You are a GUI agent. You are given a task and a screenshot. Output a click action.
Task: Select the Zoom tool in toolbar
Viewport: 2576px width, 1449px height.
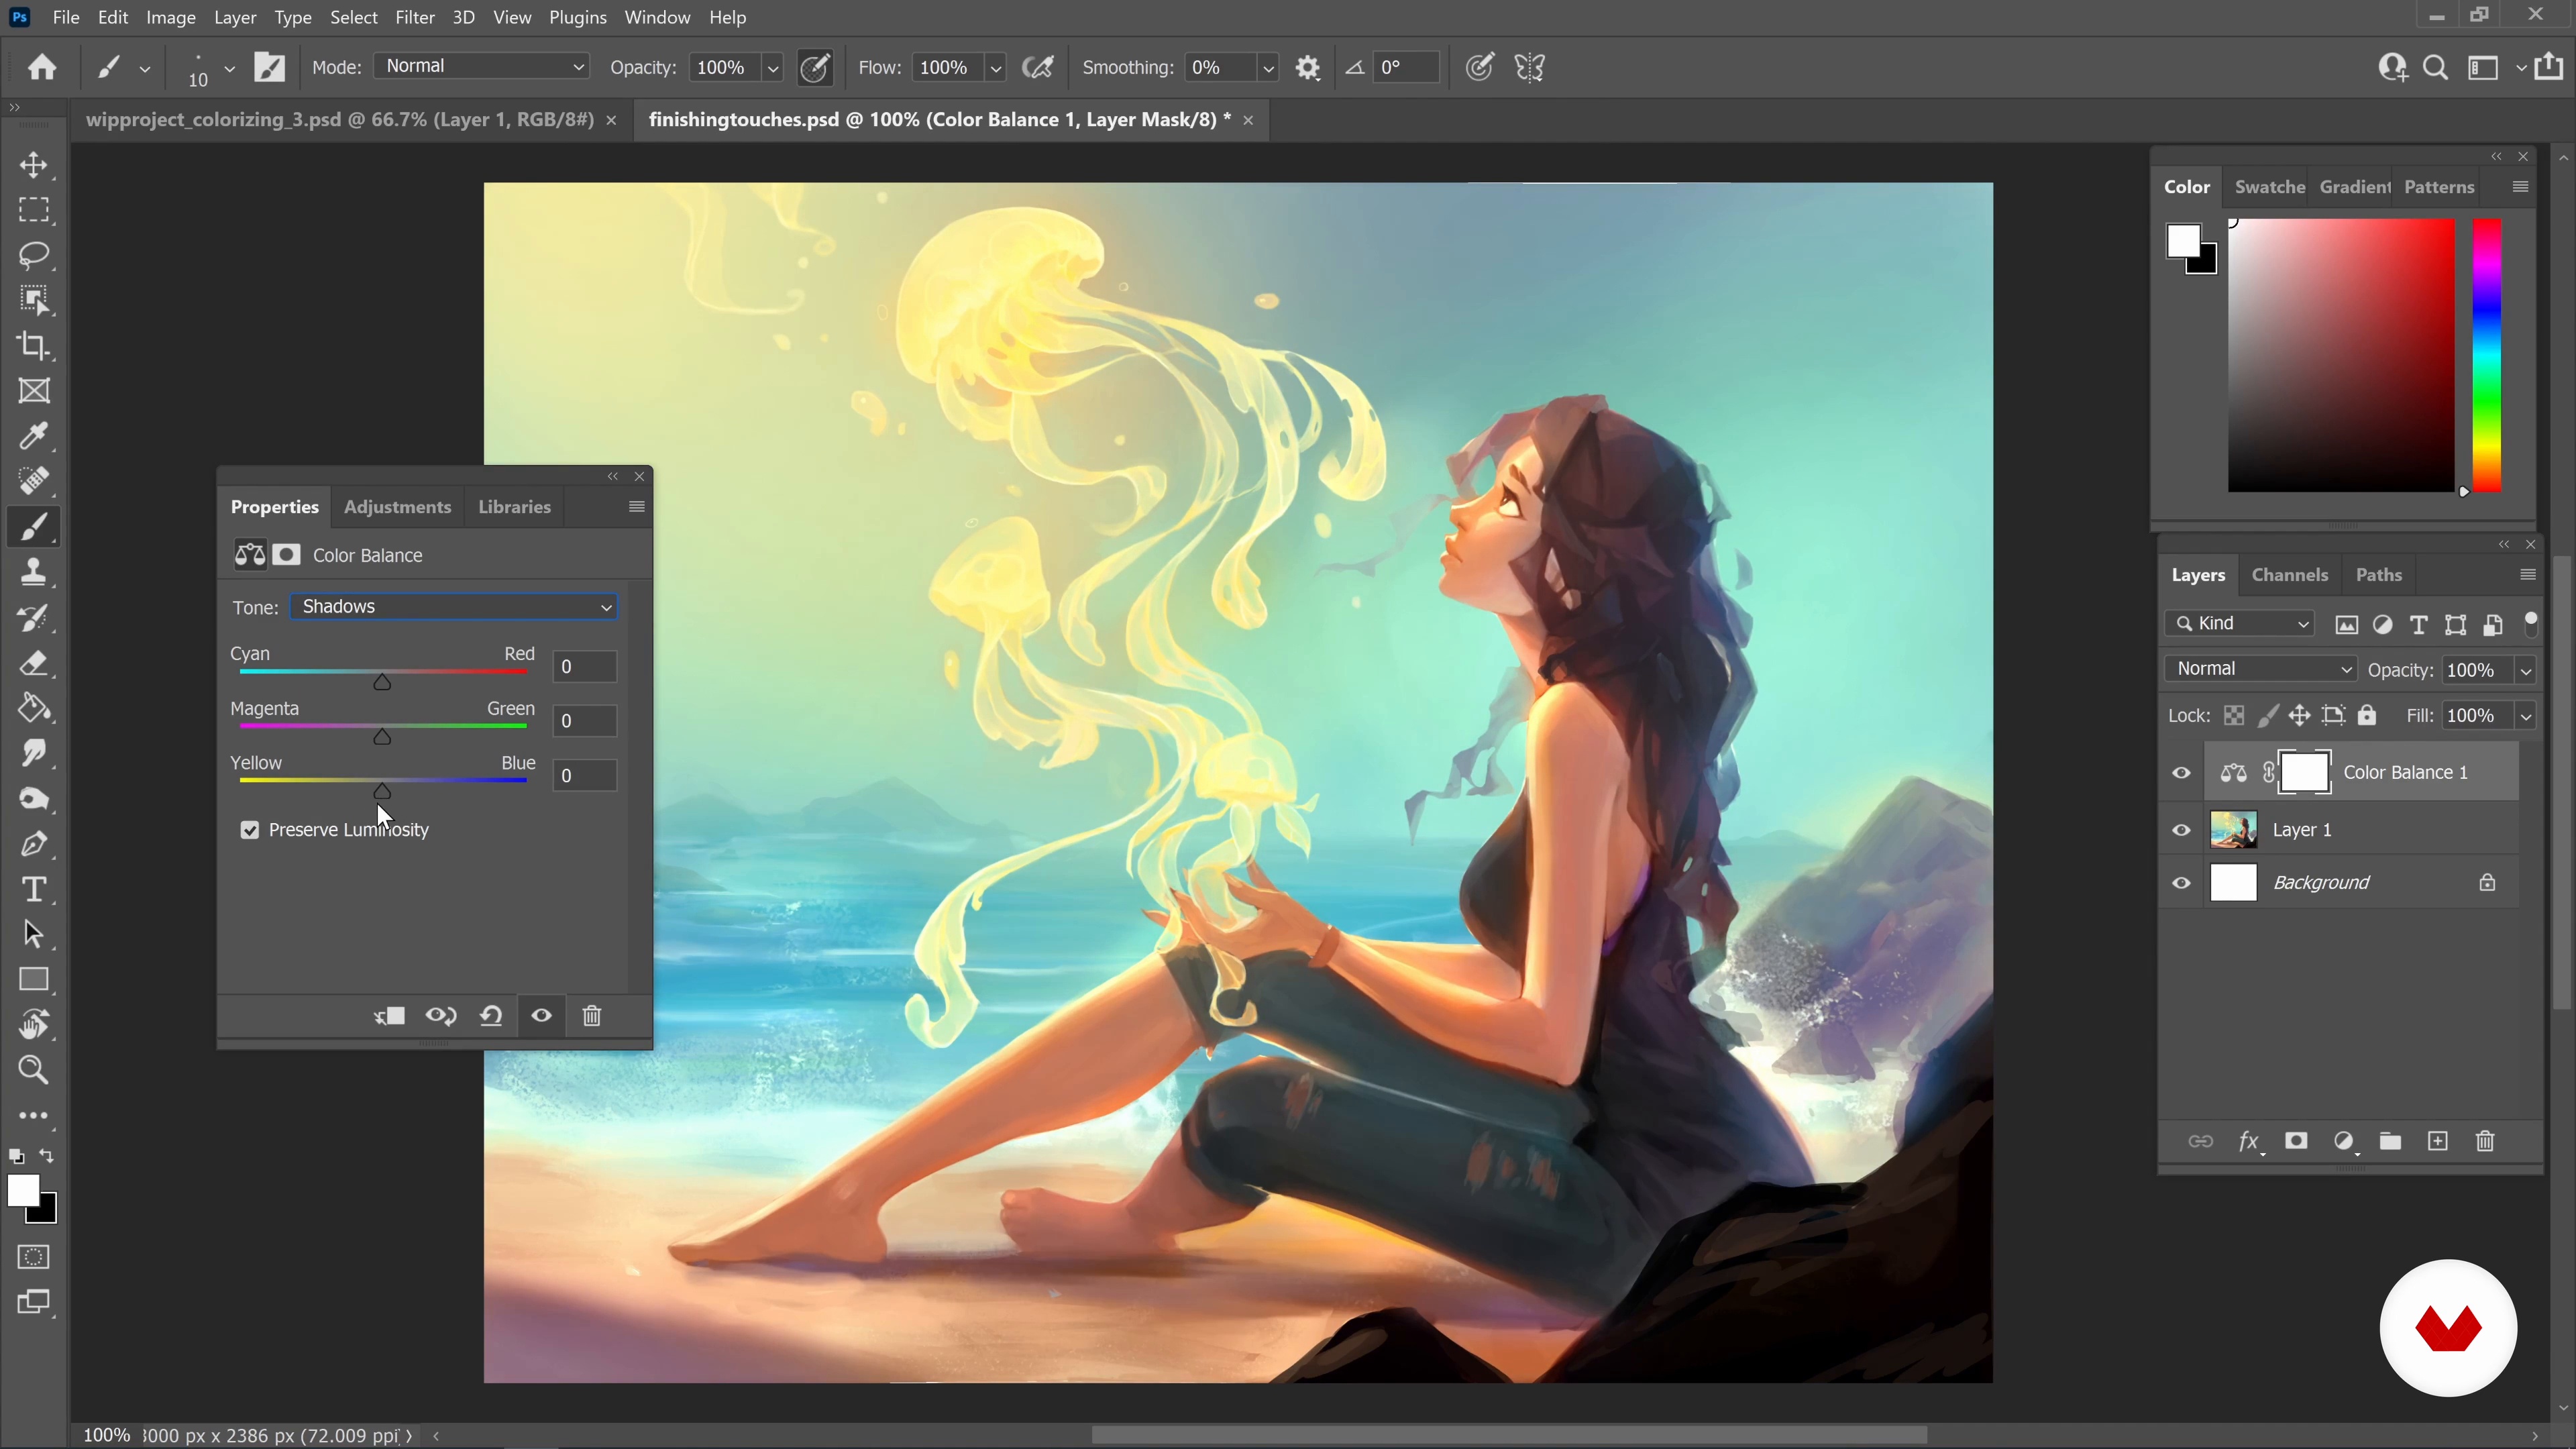pyautogui.click(x=34, y=1070)
